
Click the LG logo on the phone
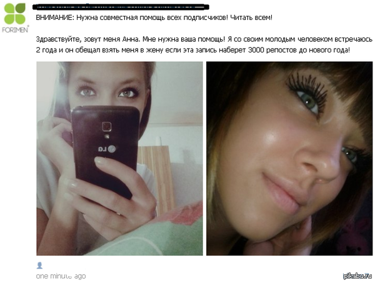pyautogui.click(x=107, y=149)
